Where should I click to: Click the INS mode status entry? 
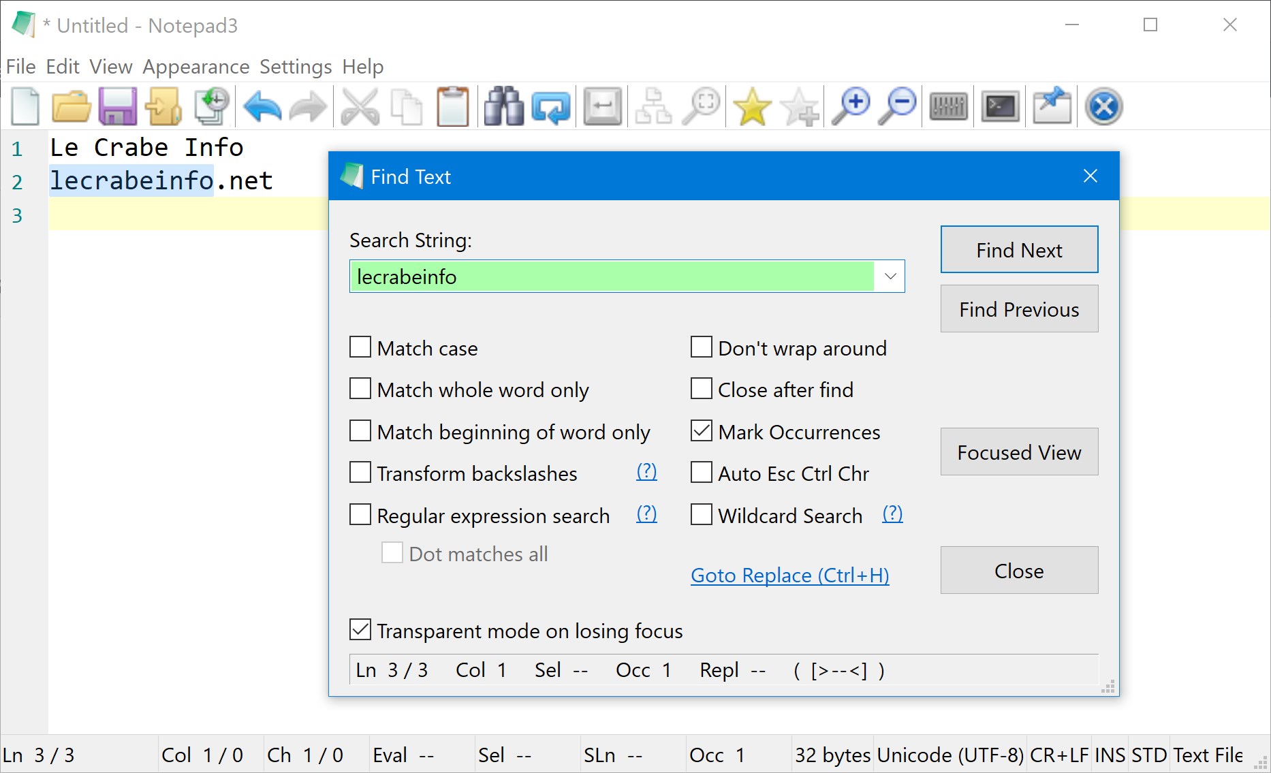[x=1110, y=755]
